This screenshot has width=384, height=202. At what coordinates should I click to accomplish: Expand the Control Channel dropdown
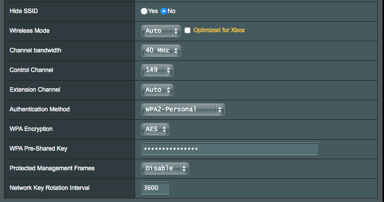(157, 70)
